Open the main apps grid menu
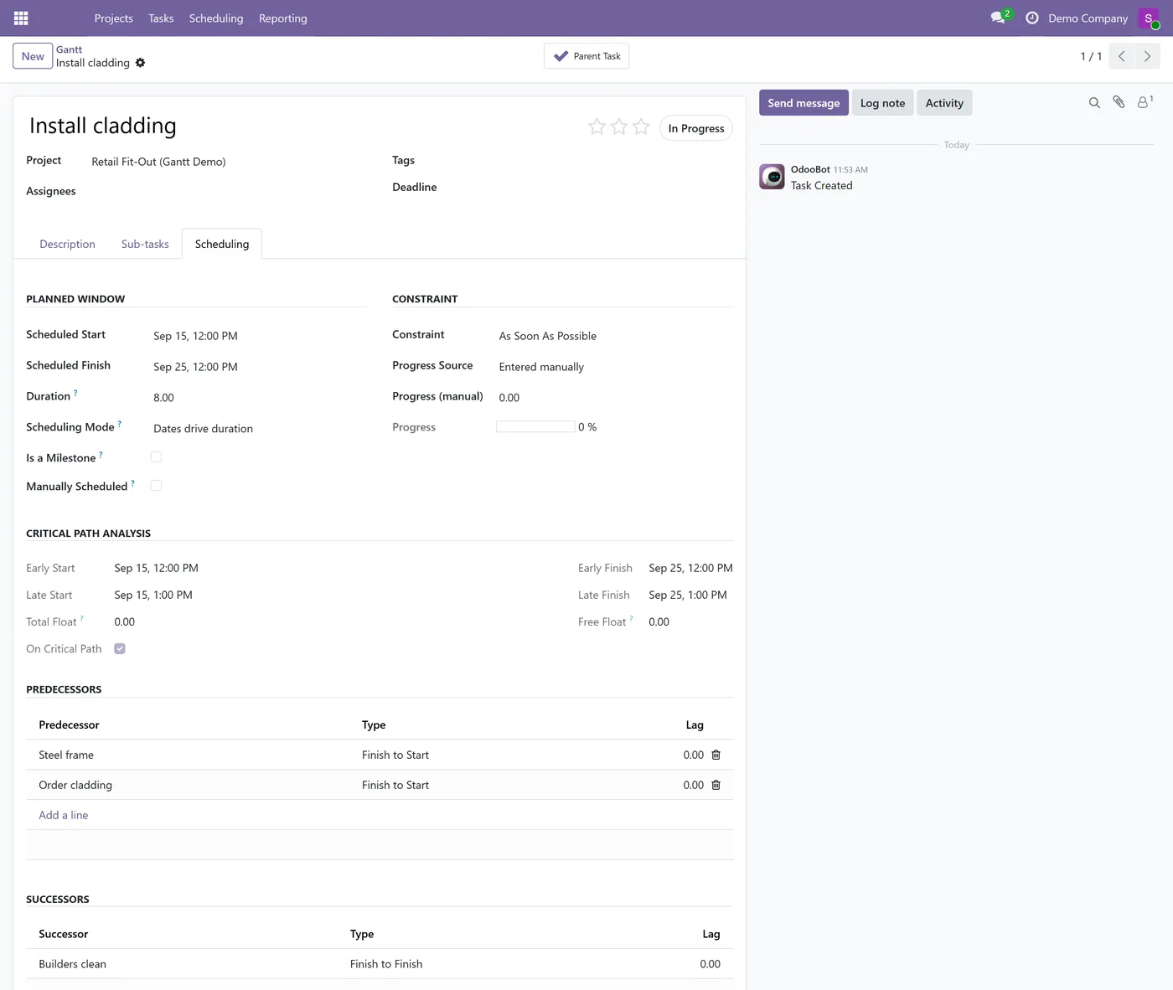 tap(21, 18)
